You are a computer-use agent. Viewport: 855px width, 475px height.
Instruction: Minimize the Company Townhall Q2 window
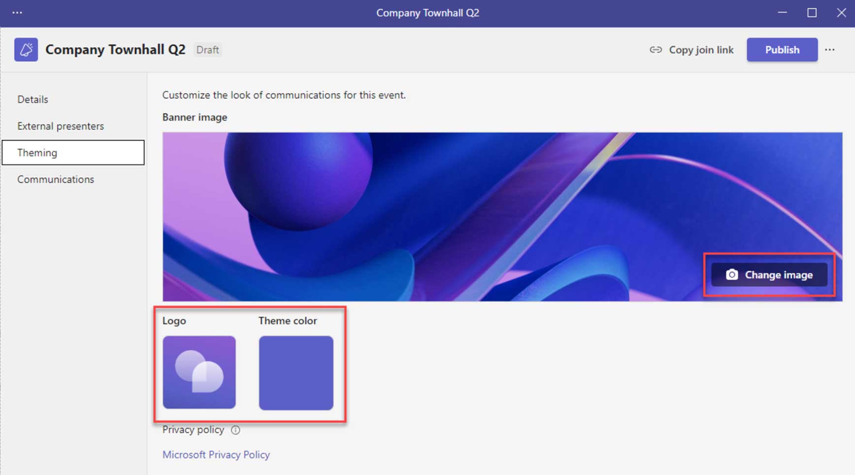click(x=783, y=13)
